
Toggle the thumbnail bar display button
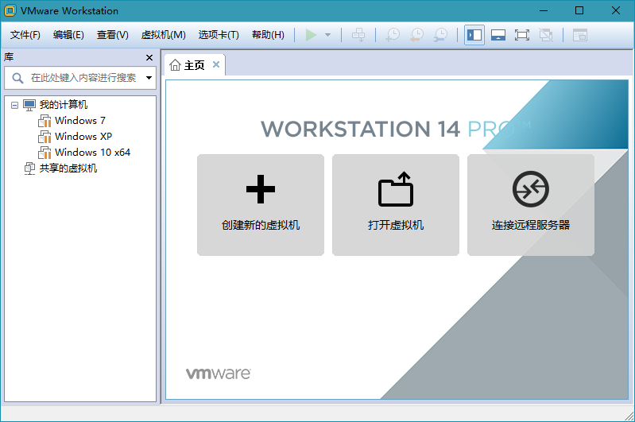[498, 35]
